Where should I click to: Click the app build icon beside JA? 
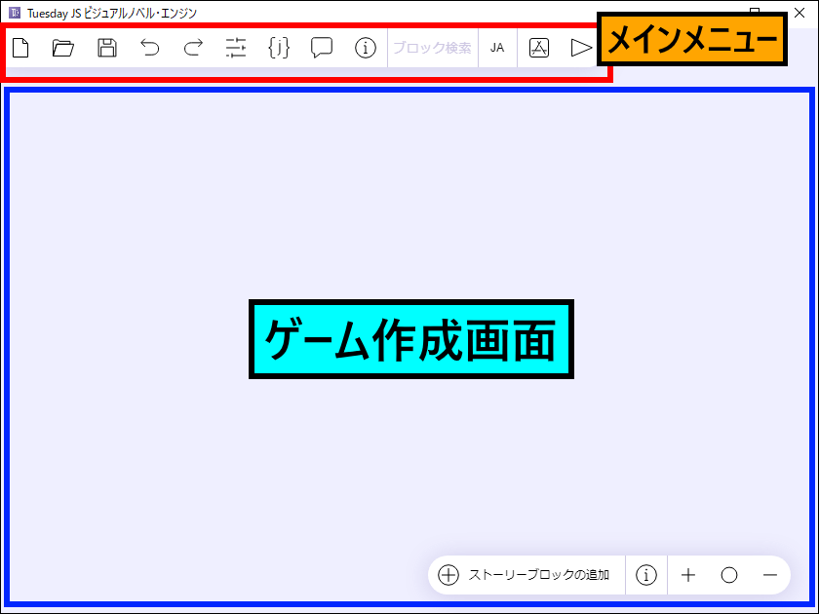pyautogui.click(x=539, y=48)
